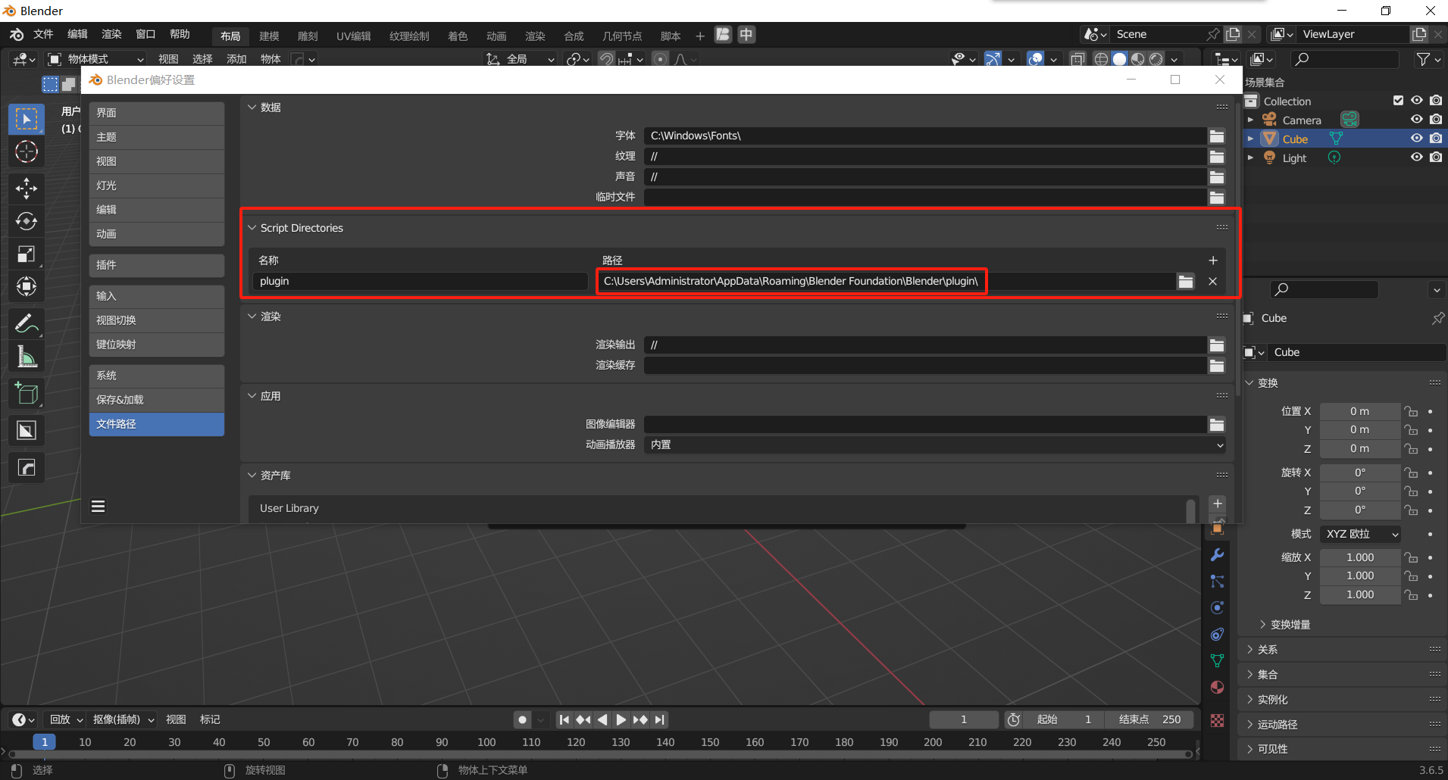Image resolution: width=1448 pixels, height=780 pixels.
Task: Hide Light in the viewport
Action: point(1416,158)
